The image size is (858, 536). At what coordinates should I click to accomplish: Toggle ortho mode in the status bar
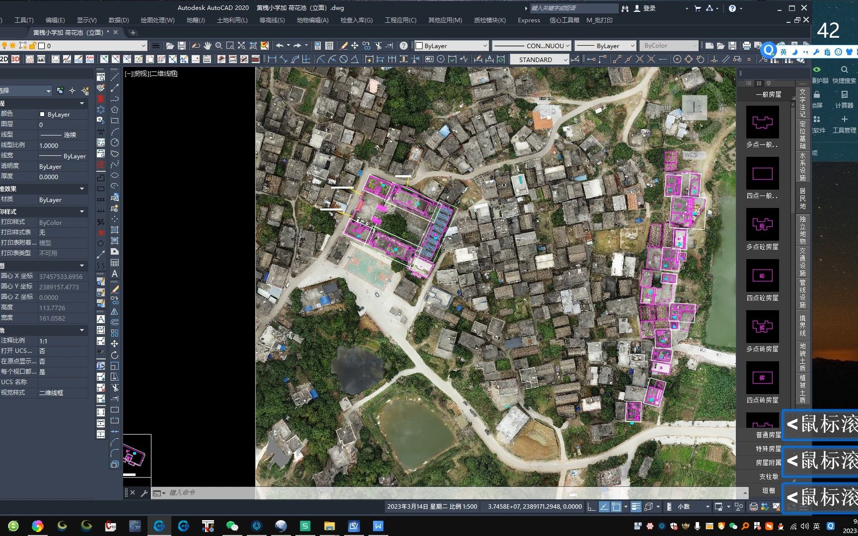[591, 507]
